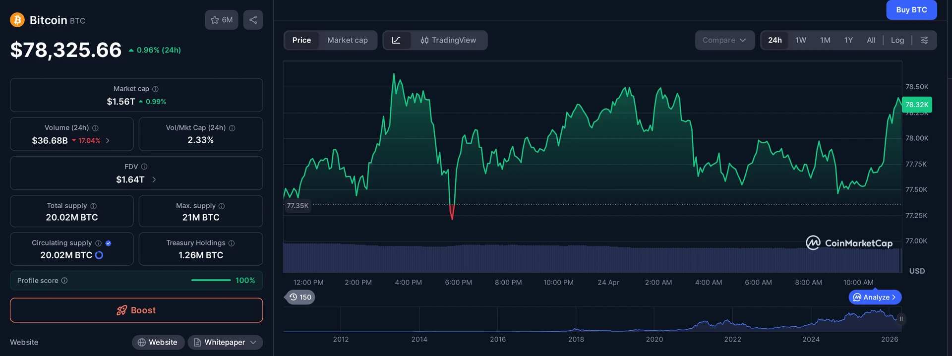The image size is (952, 356).
Task: Click the $36.68B volume value
Action: pyautogui.click(x=50, y=141)
